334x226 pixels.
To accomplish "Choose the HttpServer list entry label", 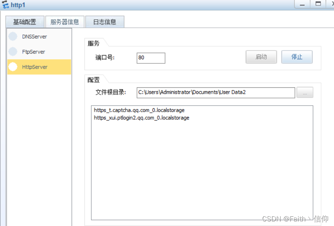I will click(x=35, y=67).
